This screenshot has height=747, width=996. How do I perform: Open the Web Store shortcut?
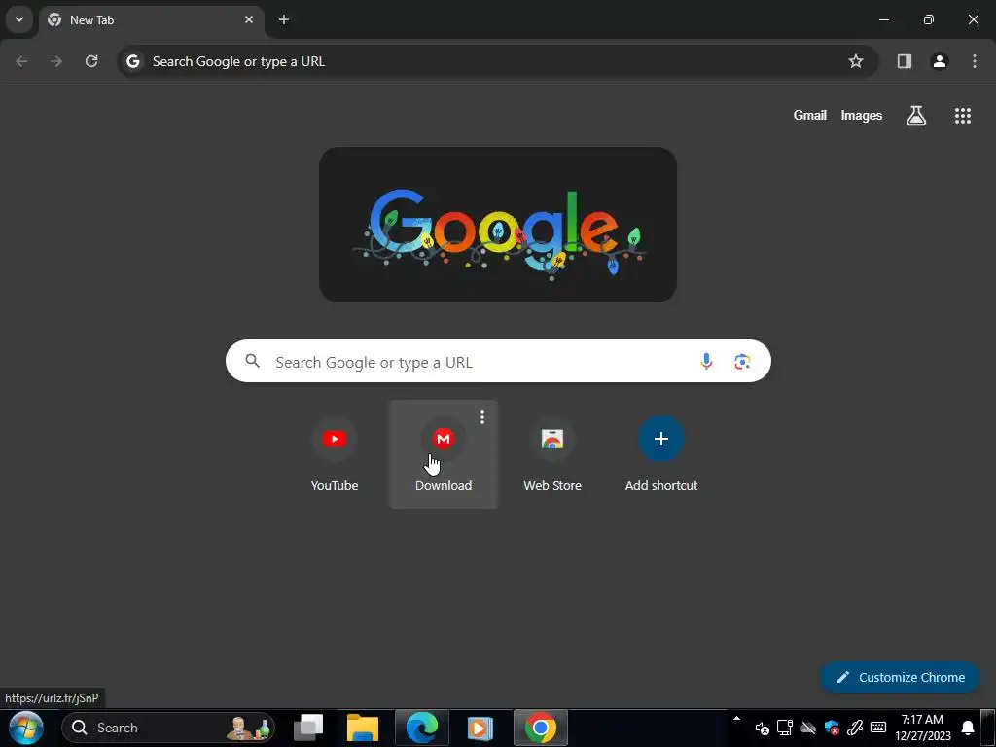552,454
